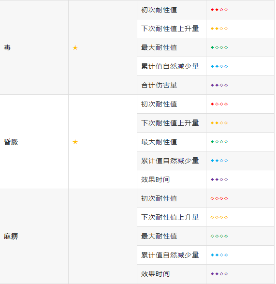Select the 昏厥 status row header

click(11, 142)
